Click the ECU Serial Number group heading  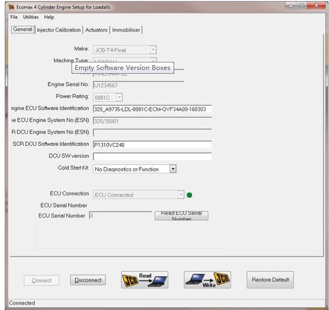coord(64,206)
